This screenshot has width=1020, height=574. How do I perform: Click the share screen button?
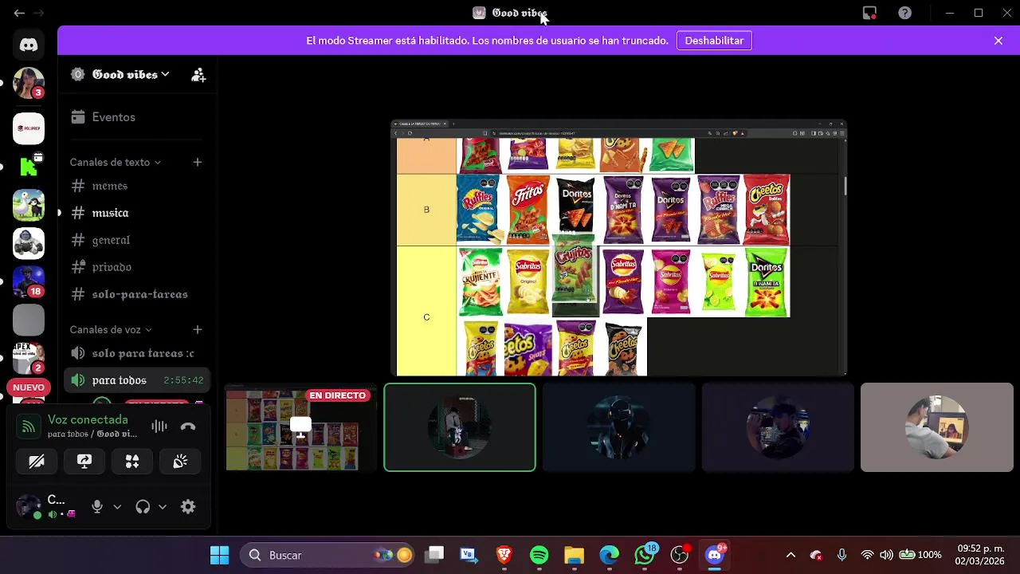click(x=84, y=462)
